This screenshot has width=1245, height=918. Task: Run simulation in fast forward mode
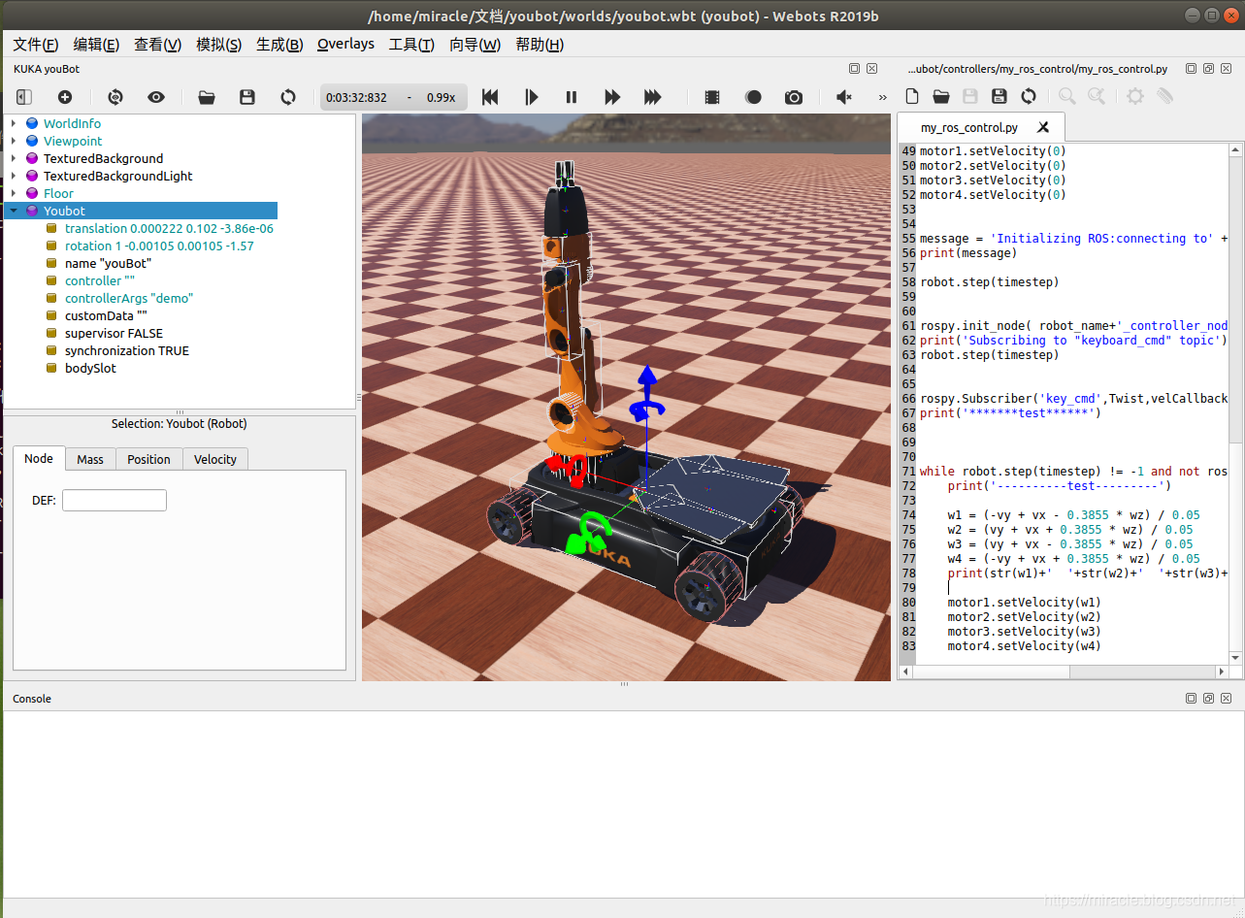point(612,97)
